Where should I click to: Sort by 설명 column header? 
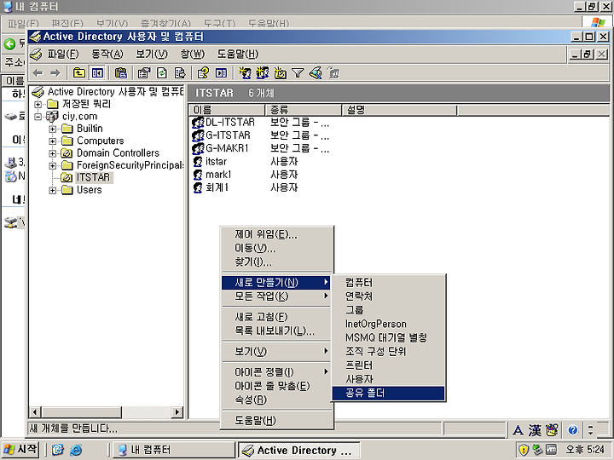pos(399,110)
